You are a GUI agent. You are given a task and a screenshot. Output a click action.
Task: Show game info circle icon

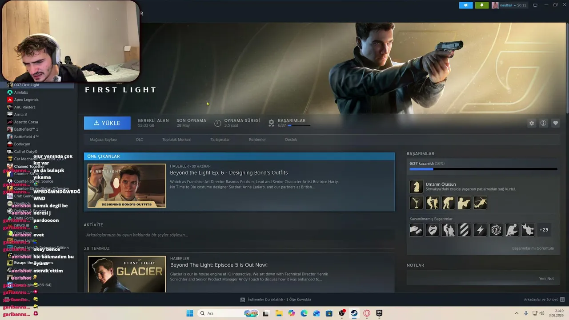[543, 123]
